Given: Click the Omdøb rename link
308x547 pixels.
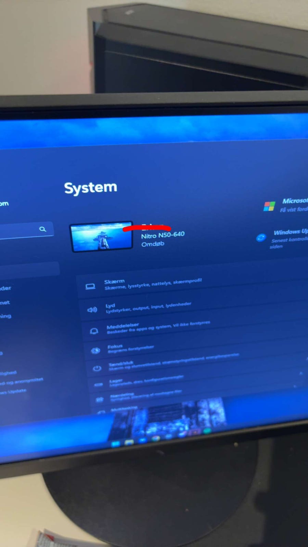Looking at the screenshot, I should click(x=153, y=244).
